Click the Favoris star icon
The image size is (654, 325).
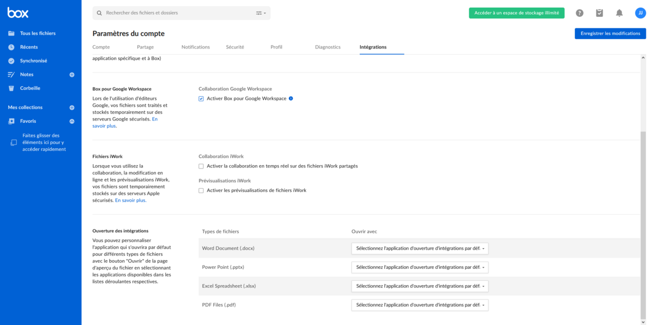pyautogui.click(x=11, y=121)
